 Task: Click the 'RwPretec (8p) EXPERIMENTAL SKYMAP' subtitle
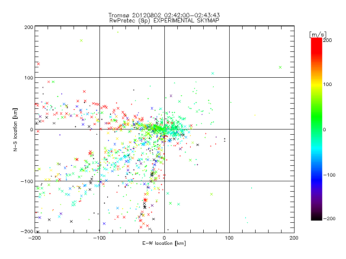pyautogui.click(x=164, y=21)
